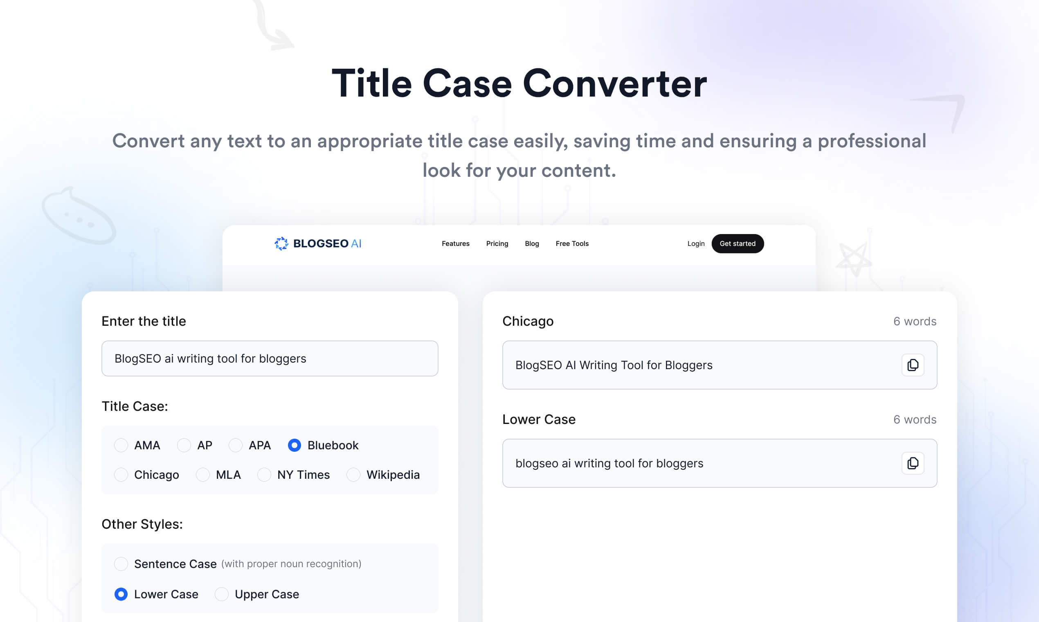
Task: Select the Bluebook radio button
Action: click(x=295, y=445)
